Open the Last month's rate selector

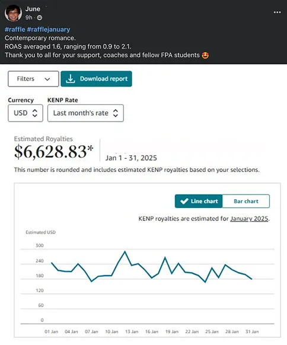85,113
